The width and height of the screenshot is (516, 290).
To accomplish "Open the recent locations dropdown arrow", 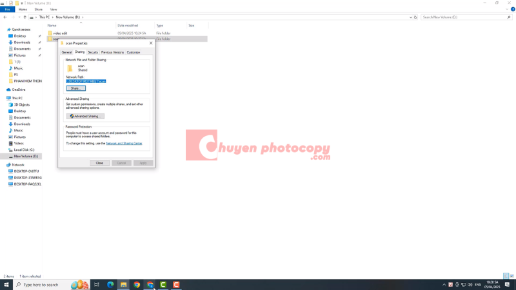I will [19, 17].
